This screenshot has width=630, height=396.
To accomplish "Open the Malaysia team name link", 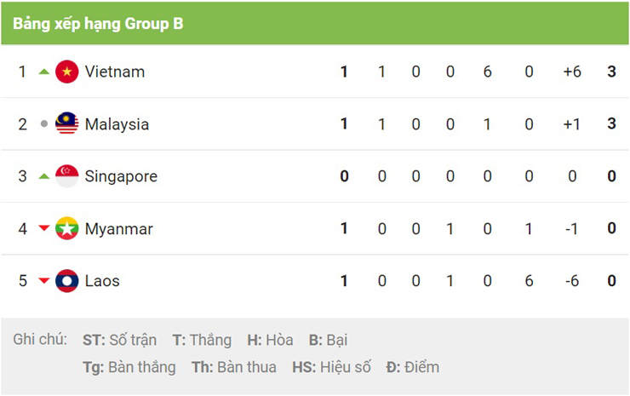I will pyautogui.click(x=117, y=124).
